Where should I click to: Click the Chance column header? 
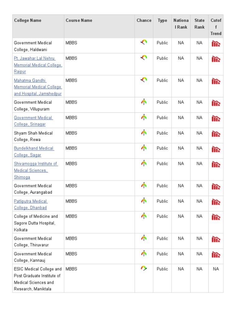(x=144, y=20)
